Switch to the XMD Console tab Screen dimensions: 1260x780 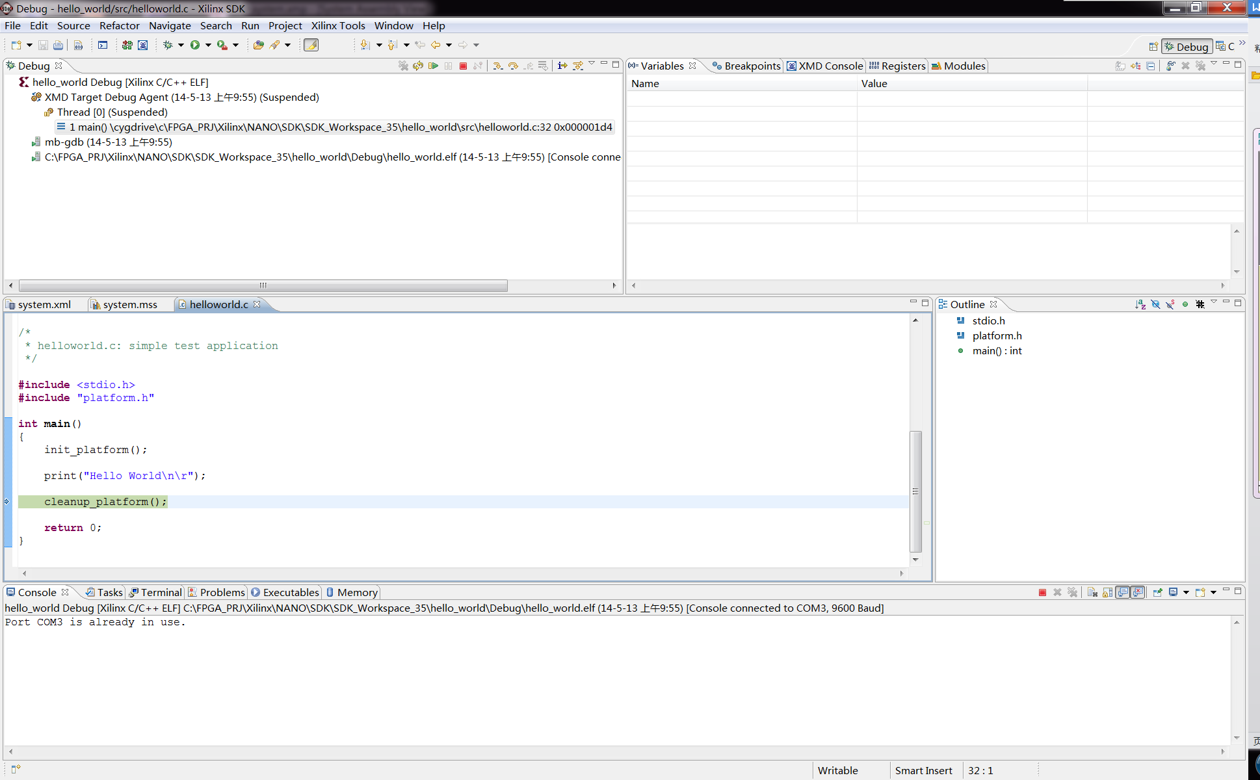point(824,66)
